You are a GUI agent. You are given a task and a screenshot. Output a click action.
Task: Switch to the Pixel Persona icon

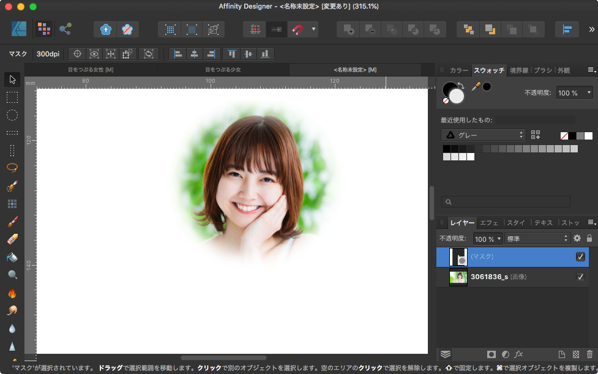tap(43, 29)
